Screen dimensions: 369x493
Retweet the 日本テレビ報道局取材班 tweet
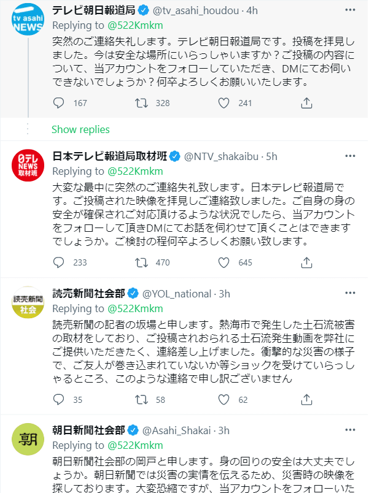[x=141, y=262]
